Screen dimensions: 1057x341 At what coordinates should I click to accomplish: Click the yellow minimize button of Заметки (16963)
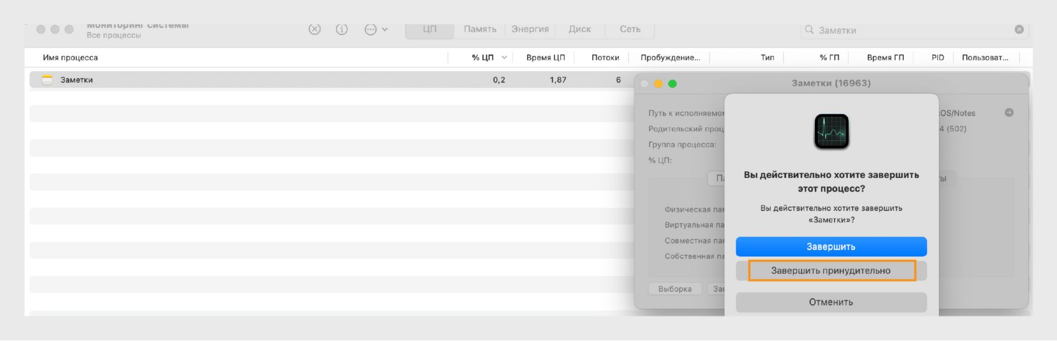(658, 83)
